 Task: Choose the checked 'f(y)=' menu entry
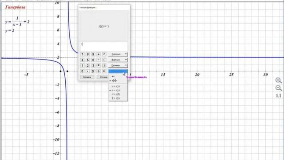point(118,80)
